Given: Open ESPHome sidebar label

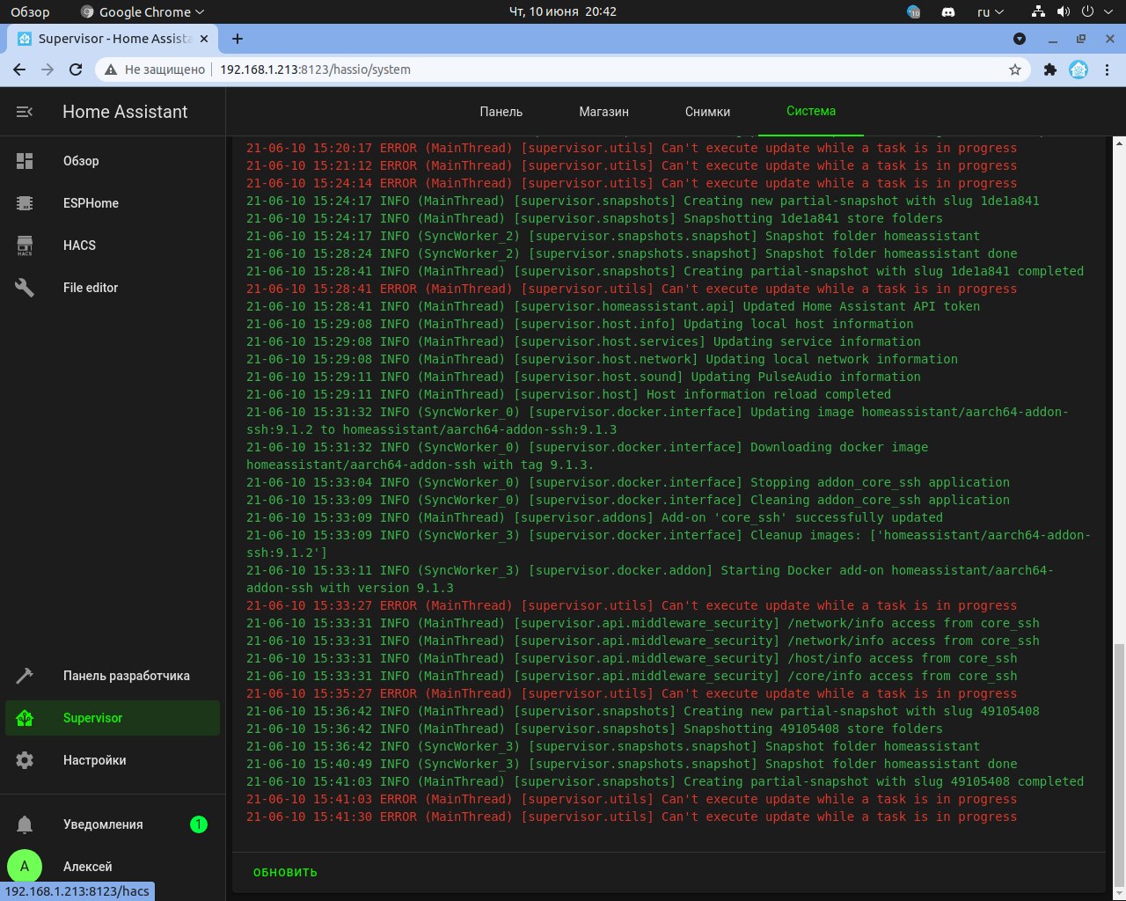Looking at the screenshot, I should (x=91, y=203).
